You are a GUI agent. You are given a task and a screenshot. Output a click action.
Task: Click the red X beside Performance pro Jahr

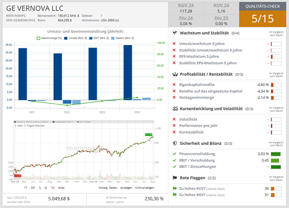(x=174, y=125)
